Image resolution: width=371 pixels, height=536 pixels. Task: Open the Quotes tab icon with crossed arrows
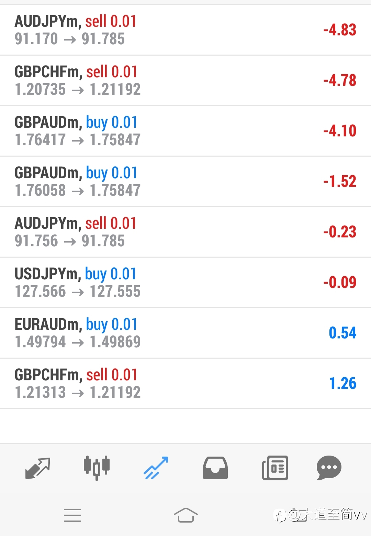coord(38,468)
